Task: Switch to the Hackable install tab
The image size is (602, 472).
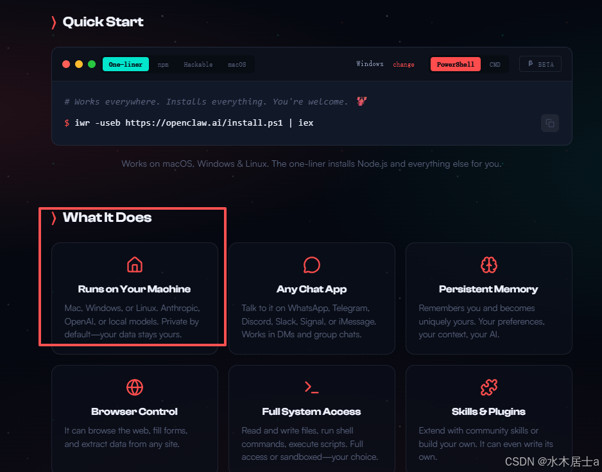Action: click(x=198, y=65)
